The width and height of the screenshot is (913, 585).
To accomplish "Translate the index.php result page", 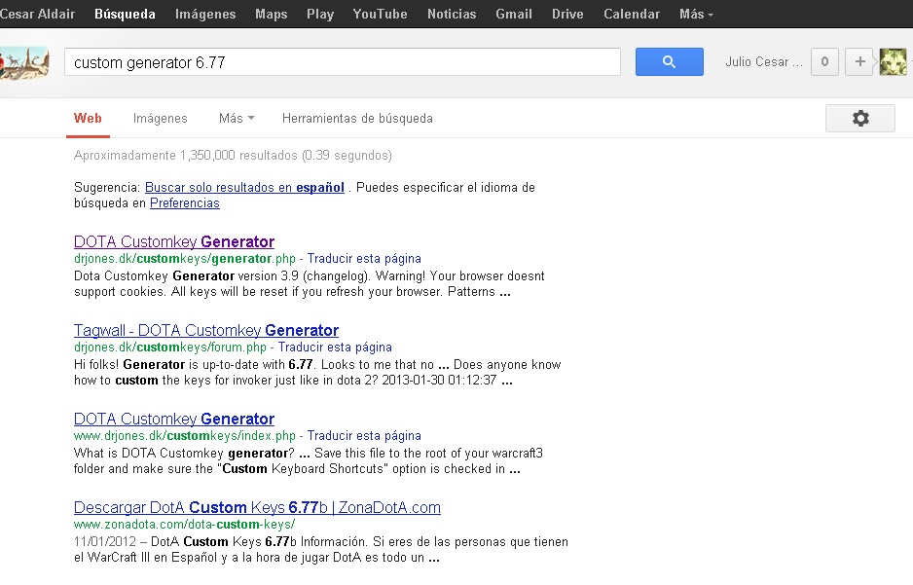I will tap(364, 435).
